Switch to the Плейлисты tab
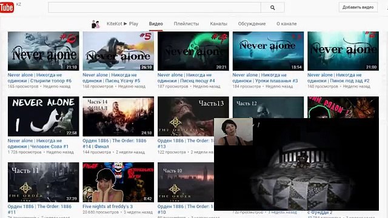The width and height of the screenshot is (388, 218). 186,24
